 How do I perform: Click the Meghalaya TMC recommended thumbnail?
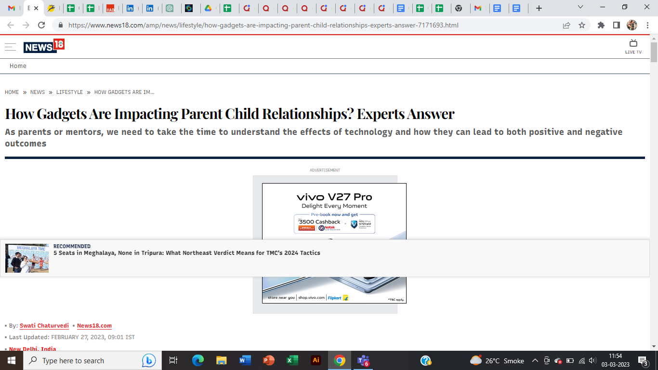[x=27, y=258]
